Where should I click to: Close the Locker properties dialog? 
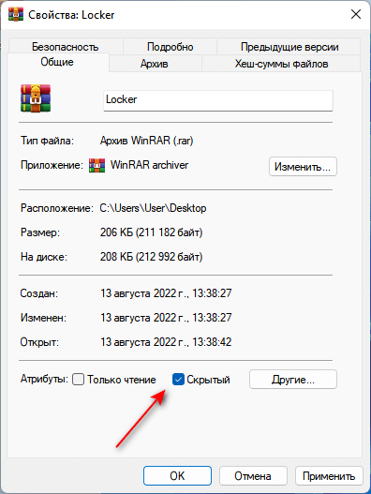356,14
